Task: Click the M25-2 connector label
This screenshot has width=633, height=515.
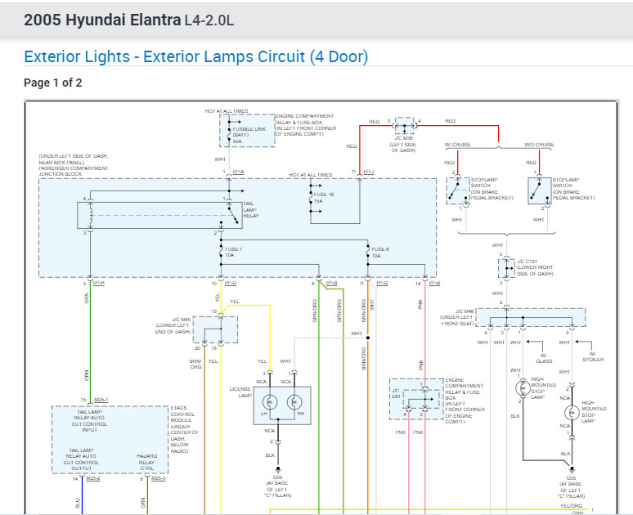Action: click(x=93, y=478)
